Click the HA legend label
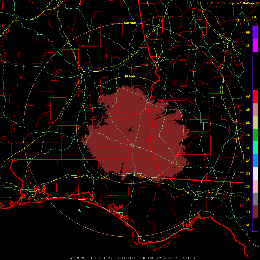Viewport: 260px width, 260px height. (248, 97)
